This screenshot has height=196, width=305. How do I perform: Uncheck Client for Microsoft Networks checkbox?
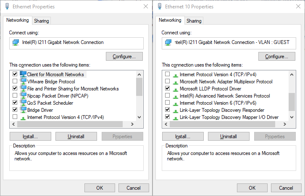click(15, 74)
